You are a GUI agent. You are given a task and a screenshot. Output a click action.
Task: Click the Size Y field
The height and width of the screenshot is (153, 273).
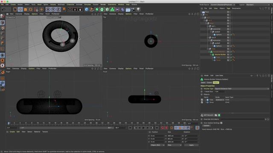click(174, 139)
